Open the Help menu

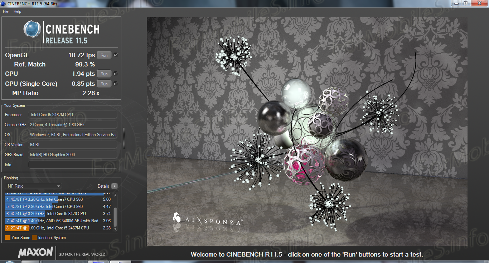click(x=18, y=11)
